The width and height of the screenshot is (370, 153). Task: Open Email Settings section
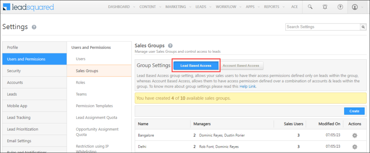(35, 141)
